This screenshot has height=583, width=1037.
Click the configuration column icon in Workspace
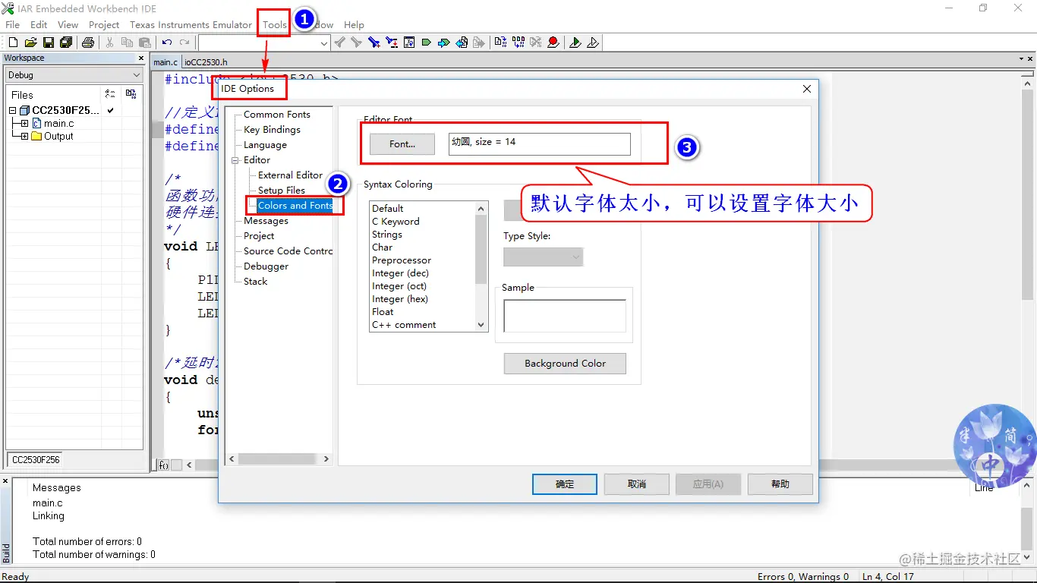pos(131,94)
